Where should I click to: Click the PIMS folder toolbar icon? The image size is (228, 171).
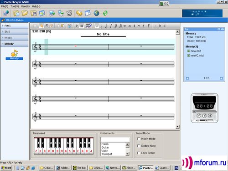[16, 13]
